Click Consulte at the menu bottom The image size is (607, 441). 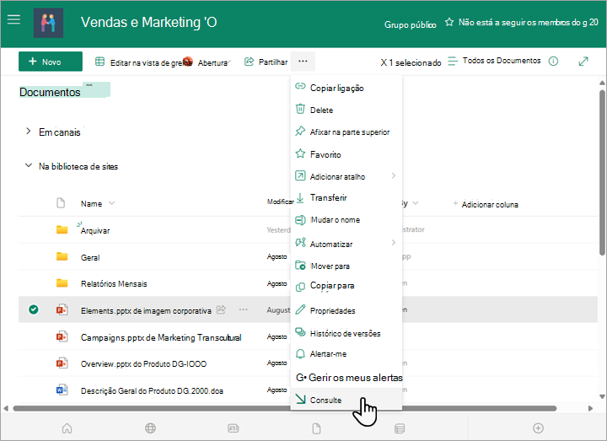(346, 399)
